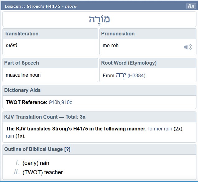The height and width of the screenshot is (182, 198).
Task: Click the '(TWOT) teacher' outline entry
Action: click(43, 172)
